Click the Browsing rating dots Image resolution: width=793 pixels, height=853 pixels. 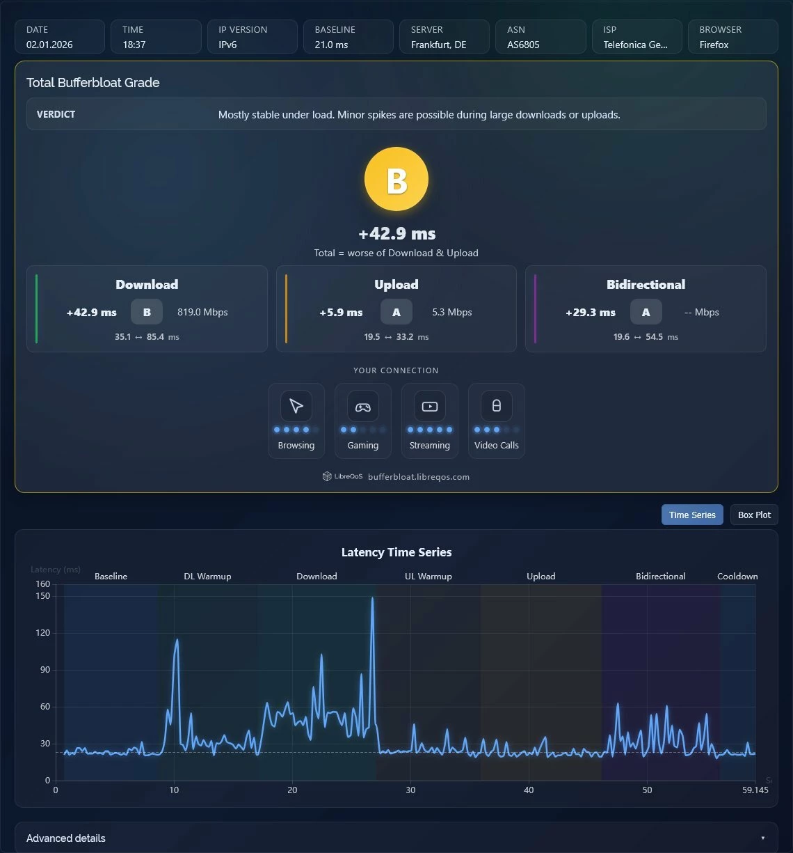point(296,430)
